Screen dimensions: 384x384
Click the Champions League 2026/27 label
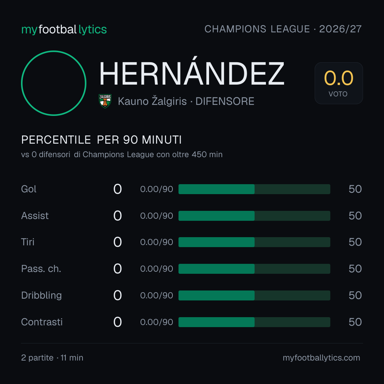283,29
